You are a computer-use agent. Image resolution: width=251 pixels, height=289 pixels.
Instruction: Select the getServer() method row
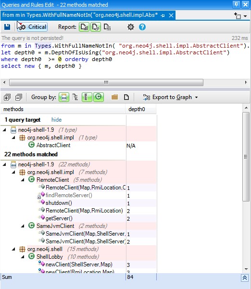(78, 218)
